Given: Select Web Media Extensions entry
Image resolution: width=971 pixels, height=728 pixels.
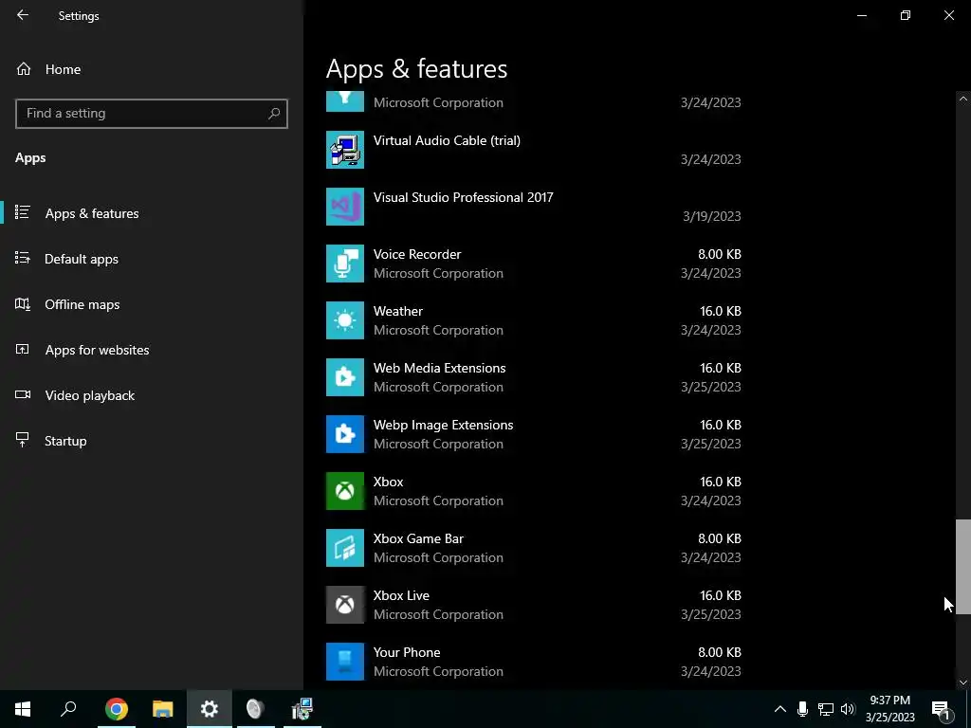Looking at the screenshot, I should click(534, 377).
